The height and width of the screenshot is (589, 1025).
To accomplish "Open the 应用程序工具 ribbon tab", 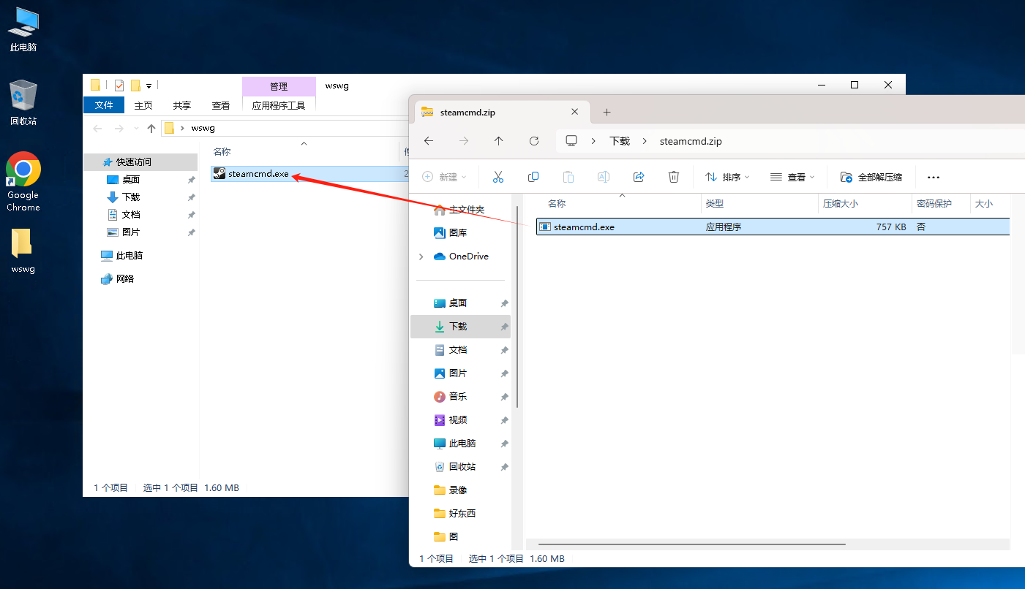I will point(279,105).
